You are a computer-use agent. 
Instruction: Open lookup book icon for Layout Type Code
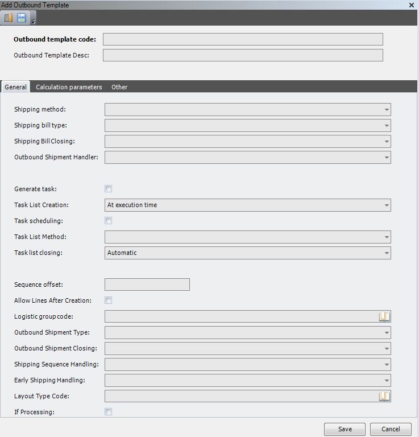[384, 396]
